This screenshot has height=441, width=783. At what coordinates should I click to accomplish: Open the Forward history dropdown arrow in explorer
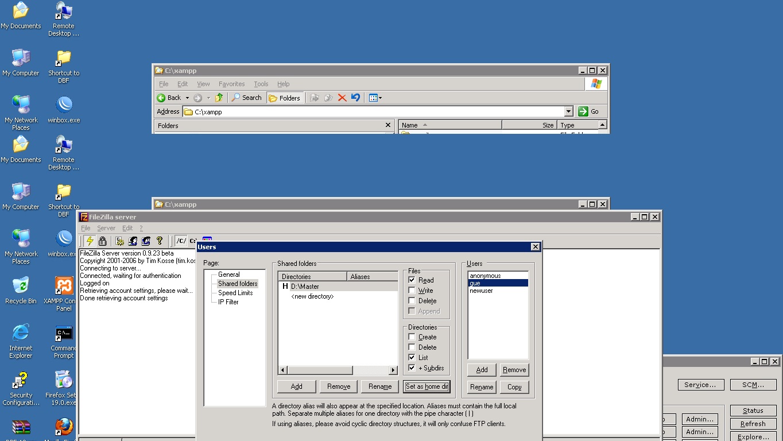point(208,98)
